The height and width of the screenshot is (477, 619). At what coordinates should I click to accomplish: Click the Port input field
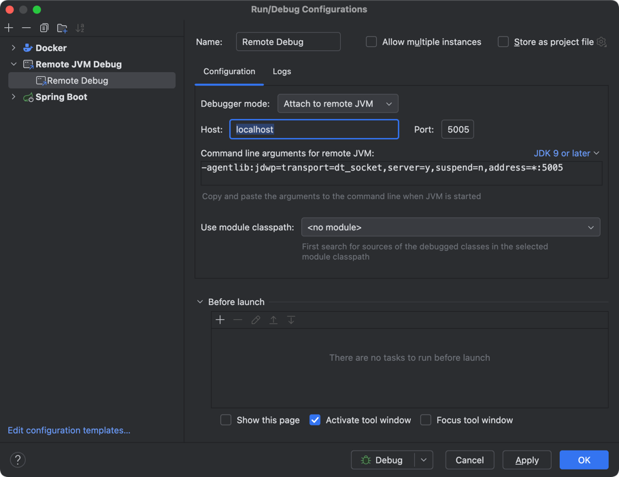click(x=457, y=130)
